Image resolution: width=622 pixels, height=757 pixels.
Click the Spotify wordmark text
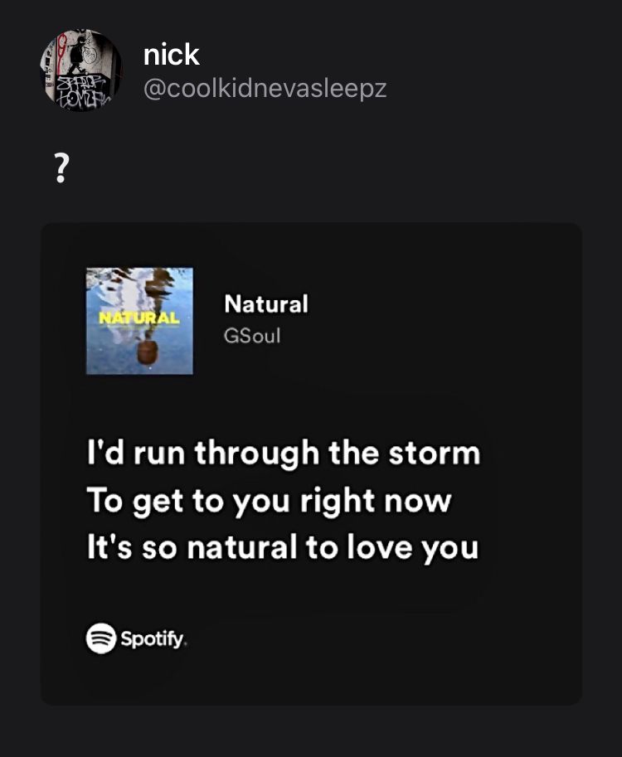point(156,638)
